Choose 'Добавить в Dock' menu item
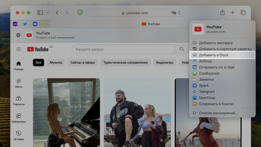Image resolution: width=261 pixels, height=147 pixels. pyautogui.click(x=222, y=55)
